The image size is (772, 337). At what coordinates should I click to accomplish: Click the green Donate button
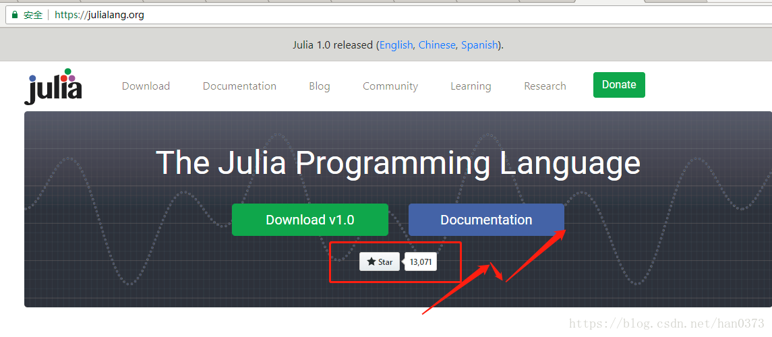(x=619, y=85)
